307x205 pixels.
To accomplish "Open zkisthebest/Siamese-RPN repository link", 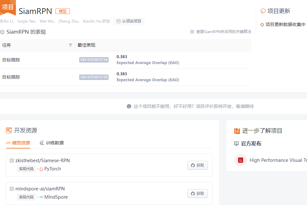I will coord(43,161).
